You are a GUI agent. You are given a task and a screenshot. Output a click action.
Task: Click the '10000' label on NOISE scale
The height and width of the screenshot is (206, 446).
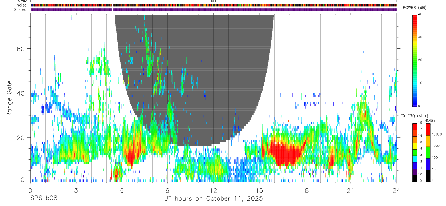[437, 134]
